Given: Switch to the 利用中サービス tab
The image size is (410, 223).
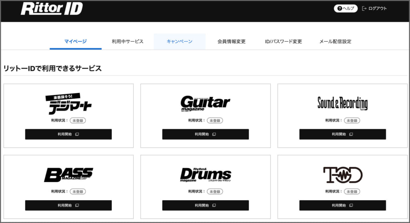Looking at the screenshot, I should 127,42.
